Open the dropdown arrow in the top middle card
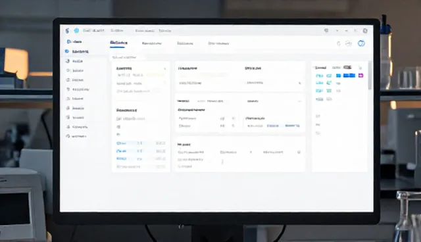This screenshot has width=421, height=242. point(300,83)
